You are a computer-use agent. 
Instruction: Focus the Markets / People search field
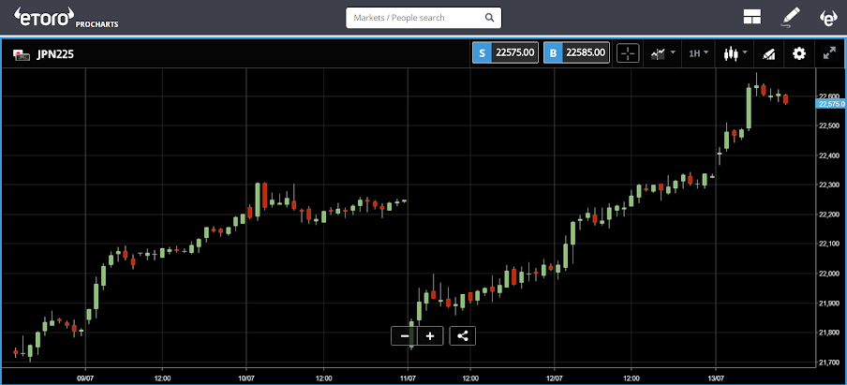coord(423,18)
